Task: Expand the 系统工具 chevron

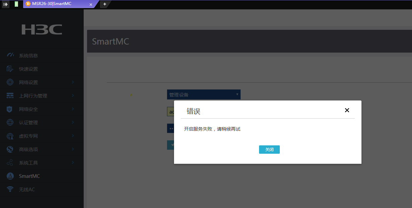Action: [x=73, y=162]
